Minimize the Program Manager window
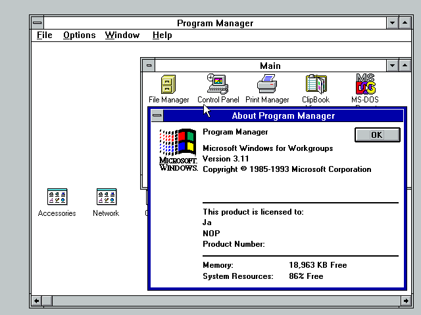 pyautogui.click(x=392, y=23)
